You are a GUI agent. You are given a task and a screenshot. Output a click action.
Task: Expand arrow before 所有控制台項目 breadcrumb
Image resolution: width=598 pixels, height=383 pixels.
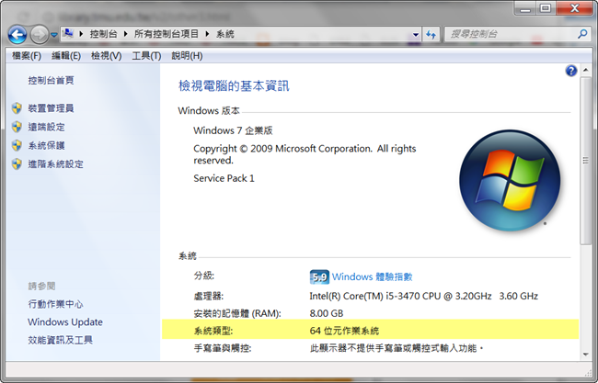125,34
